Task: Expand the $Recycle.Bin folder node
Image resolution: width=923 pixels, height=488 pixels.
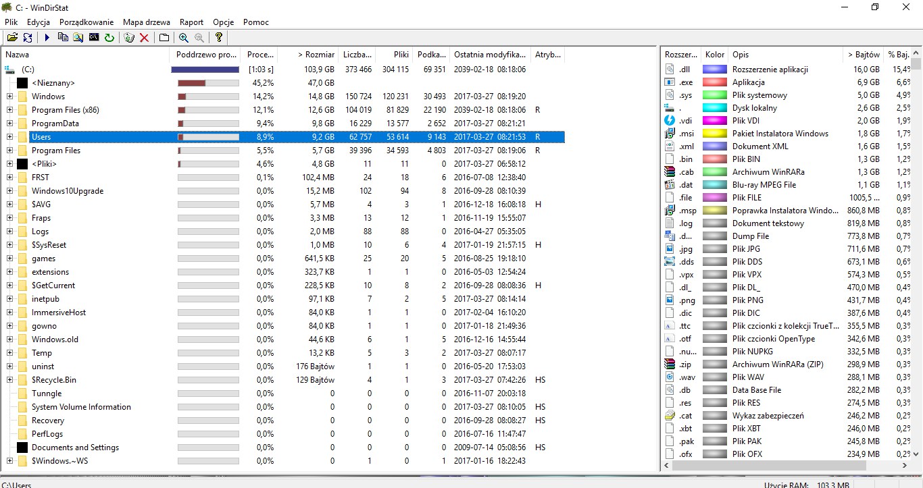Action: point(9,380)
